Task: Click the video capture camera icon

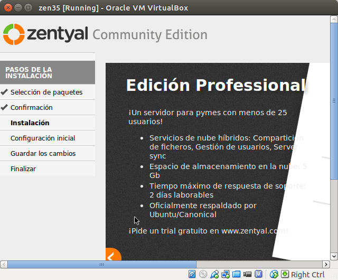Action: point(247,274)
